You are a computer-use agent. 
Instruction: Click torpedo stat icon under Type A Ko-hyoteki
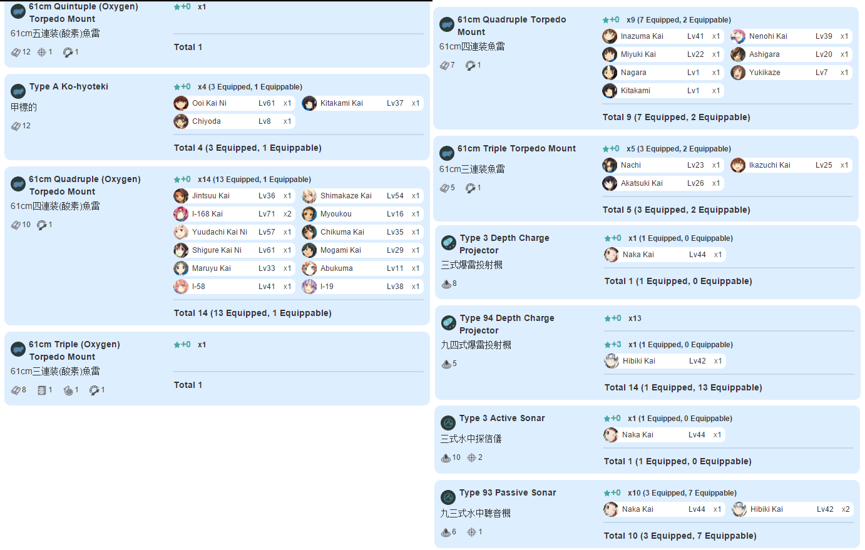[x=16, y=126]
